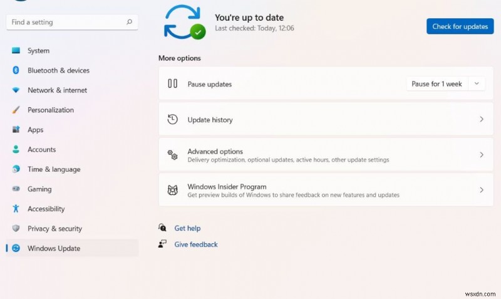The image size is (501, 299).
Task: Go to Privacy & security settings
Action: tap(72, 228)
